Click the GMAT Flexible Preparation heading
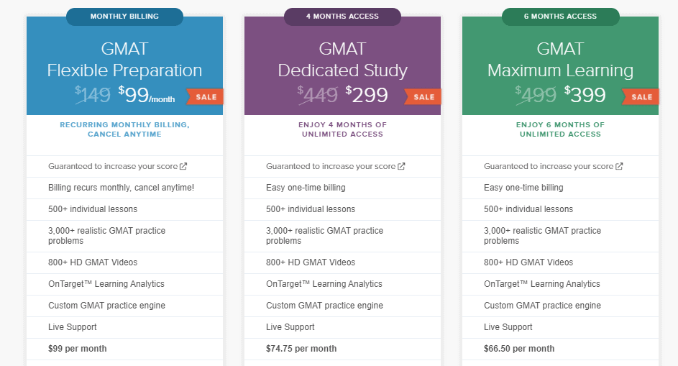 click(124, 60)
